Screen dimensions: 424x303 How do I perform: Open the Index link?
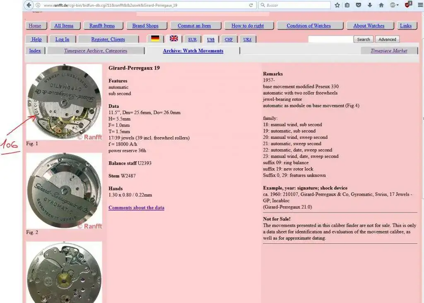[x=35, y=51]
